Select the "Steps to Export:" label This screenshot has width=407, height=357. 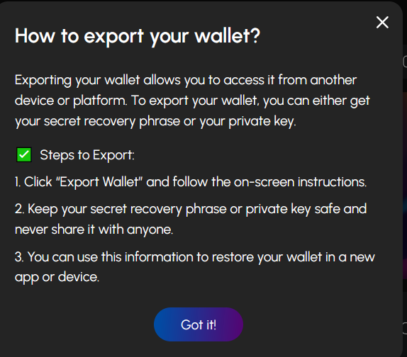click(x=87, y=155)
